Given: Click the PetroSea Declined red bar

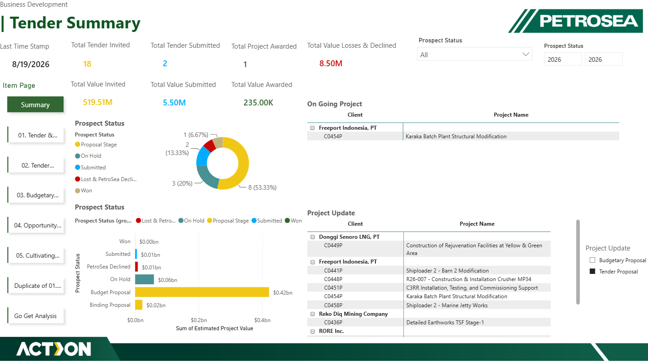Looking at the screenshot, I should [136, 267].
